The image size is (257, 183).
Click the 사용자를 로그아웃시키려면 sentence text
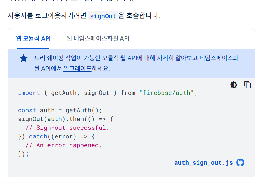(x=84, y=16)
